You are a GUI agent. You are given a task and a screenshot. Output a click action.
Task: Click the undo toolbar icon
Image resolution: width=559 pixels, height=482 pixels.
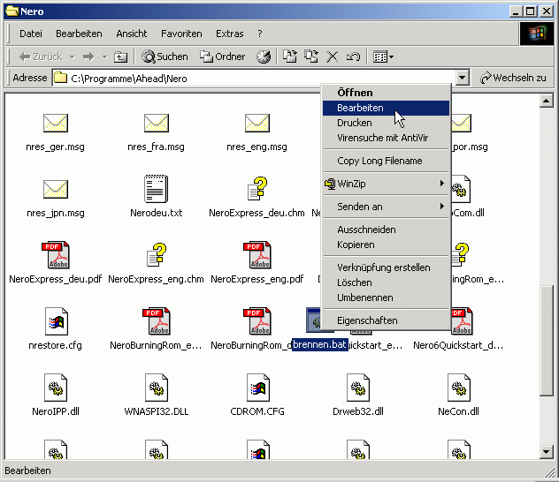(x=353, y=56)
